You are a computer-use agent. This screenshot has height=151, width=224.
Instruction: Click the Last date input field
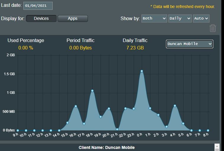[x=38, y=6]
